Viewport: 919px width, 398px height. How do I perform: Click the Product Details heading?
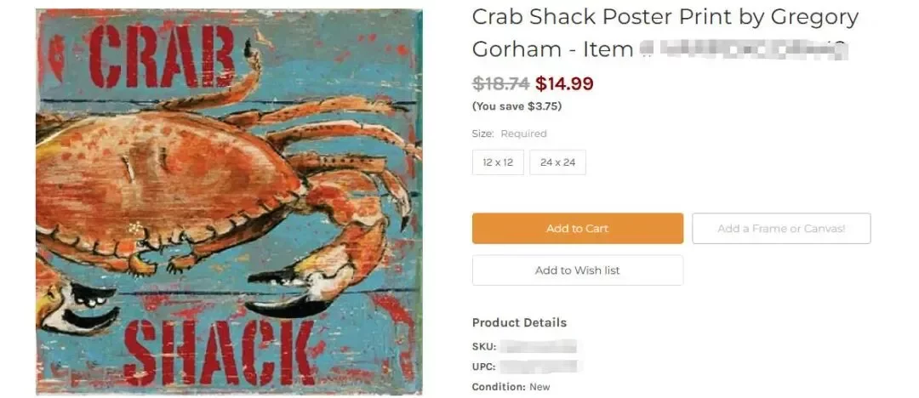pyautogui.click(x=519, y=322)
